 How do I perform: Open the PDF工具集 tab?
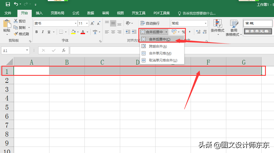coord(162,13)
